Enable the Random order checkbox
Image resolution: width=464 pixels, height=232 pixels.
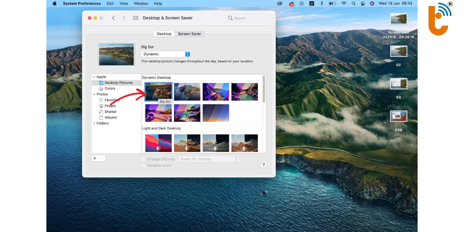[x=143, y=165]
